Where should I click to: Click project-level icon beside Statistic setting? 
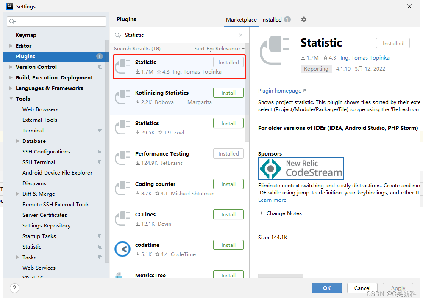point(100,246)
